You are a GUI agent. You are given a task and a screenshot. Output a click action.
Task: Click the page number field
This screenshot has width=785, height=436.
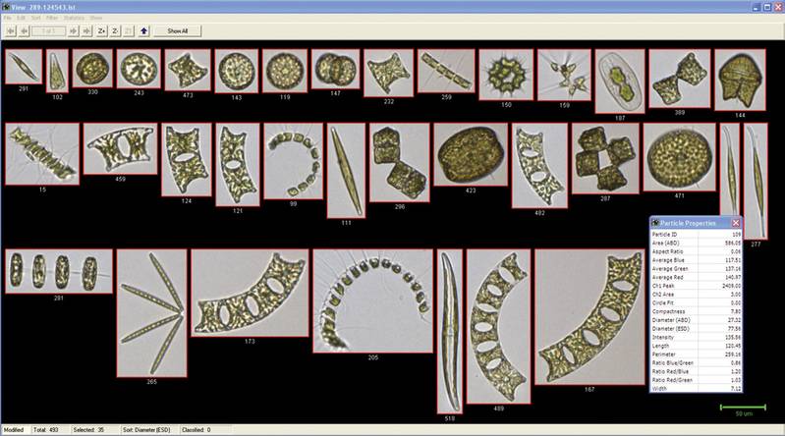[x=48, y=31]
